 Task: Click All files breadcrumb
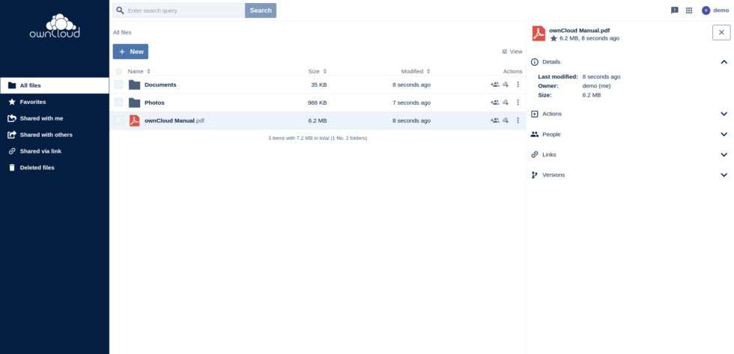(122, 32)
